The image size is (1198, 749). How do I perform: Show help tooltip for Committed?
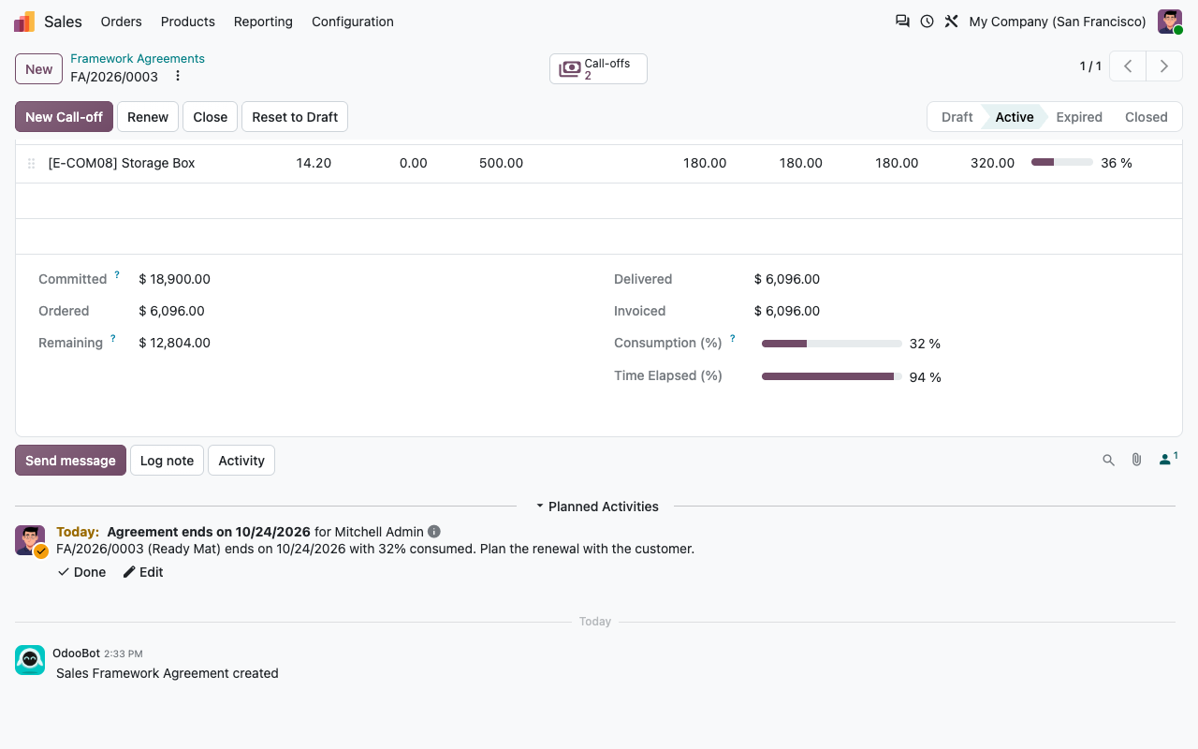(117, 275)
